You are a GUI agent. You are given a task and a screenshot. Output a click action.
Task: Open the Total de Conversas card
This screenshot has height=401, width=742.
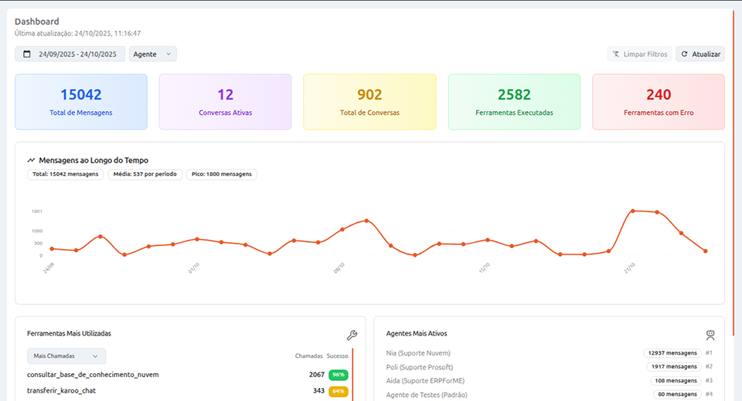[x=369, y=102]
